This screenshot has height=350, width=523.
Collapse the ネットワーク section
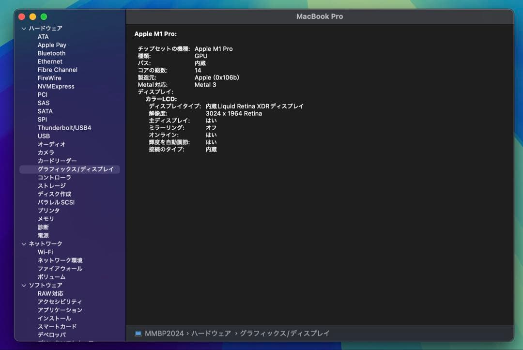pyautogui.click(x=23, y=243)
